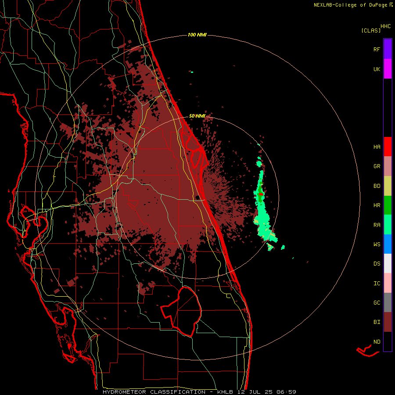395x395 pixels.
Task: Click the KMLB station identifier in the caption
Action: [225, 392]
